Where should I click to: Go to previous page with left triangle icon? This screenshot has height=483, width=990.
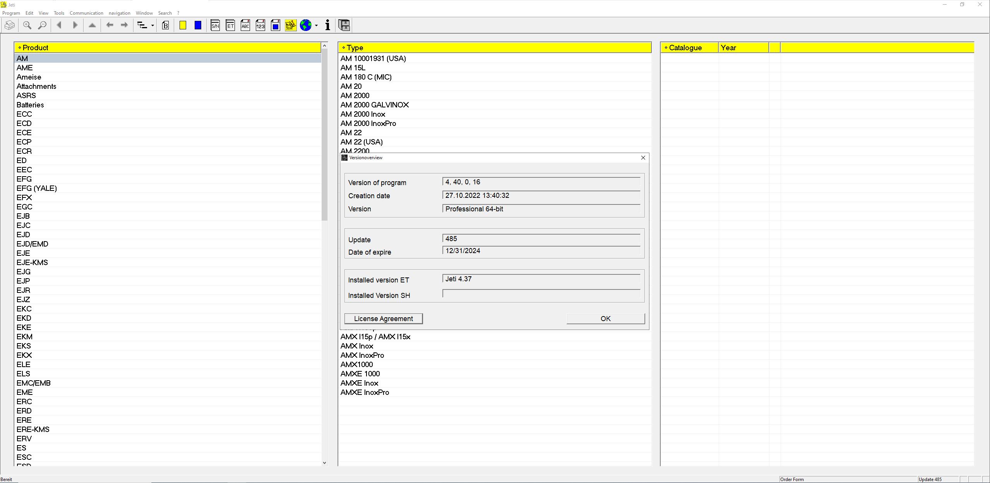(x=59, y=26)
